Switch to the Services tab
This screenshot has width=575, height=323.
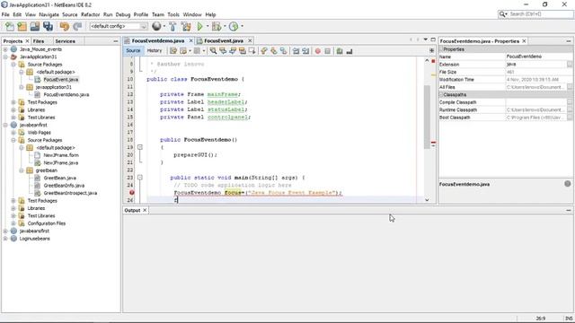[66, 41]
